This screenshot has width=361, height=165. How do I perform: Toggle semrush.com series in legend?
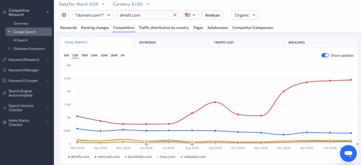pyautogui.click(x=107, y=157)
